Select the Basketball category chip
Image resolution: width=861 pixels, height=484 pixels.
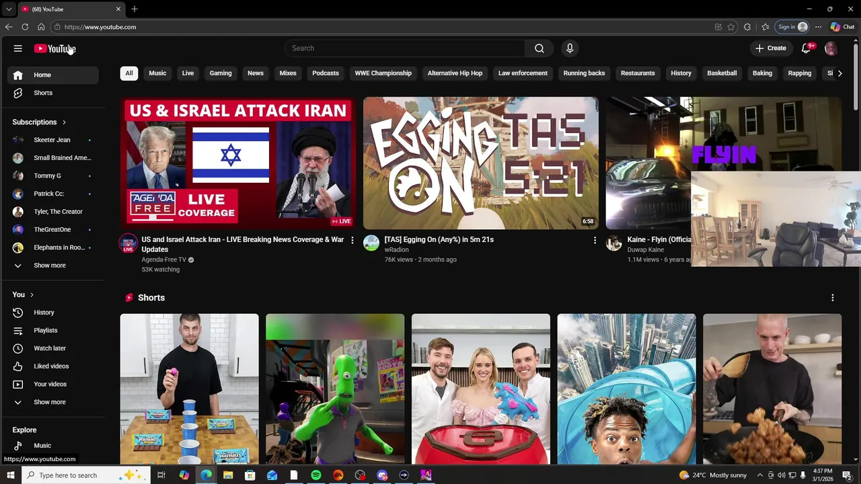point(722,73)
